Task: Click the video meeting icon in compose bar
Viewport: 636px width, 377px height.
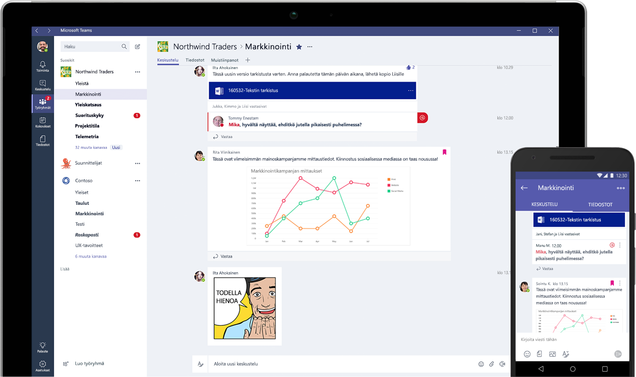Action: (502, 364)
